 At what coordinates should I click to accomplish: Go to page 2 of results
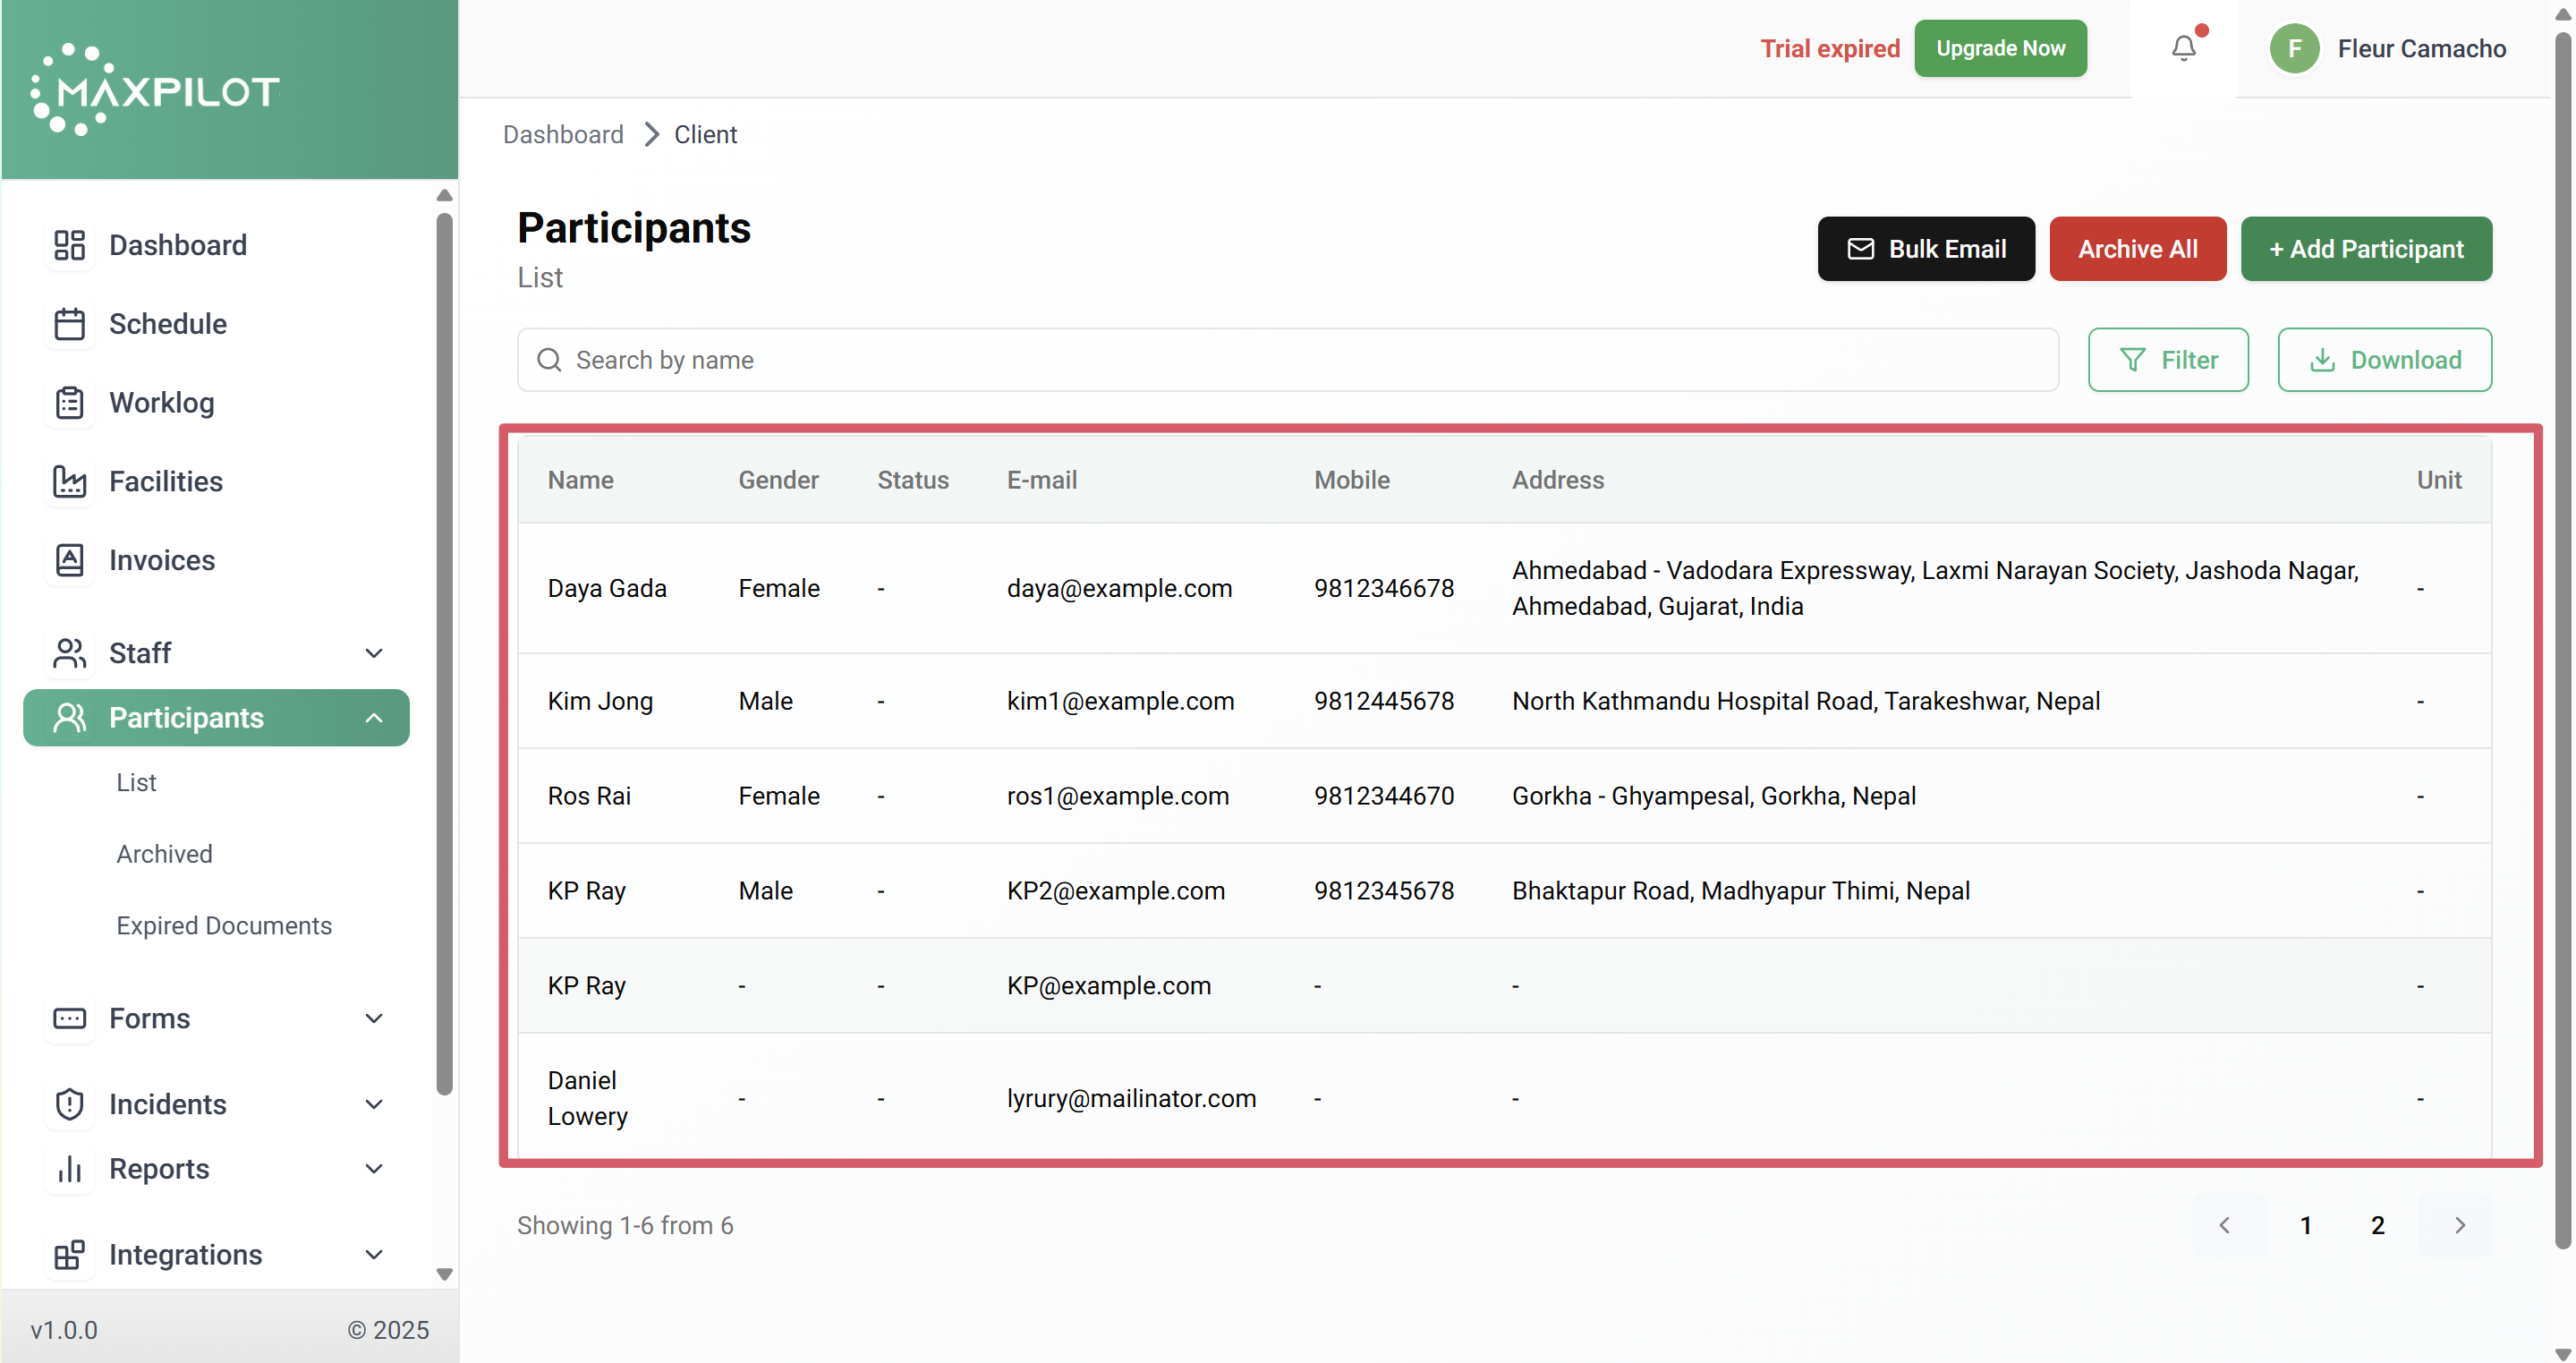click(x=2377, y=1225)
